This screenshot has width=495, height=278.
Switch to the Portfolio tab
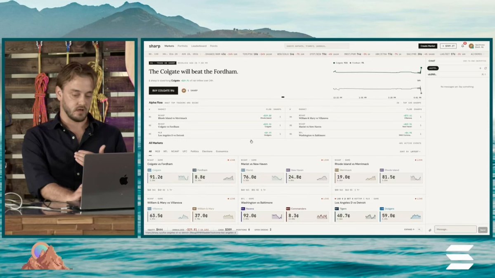(x=182, y=46)
